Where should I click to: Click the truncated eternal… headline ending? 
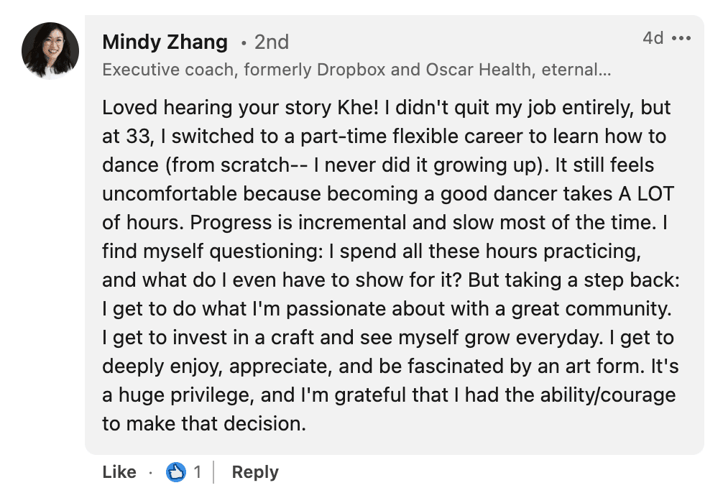coord(576,70)
